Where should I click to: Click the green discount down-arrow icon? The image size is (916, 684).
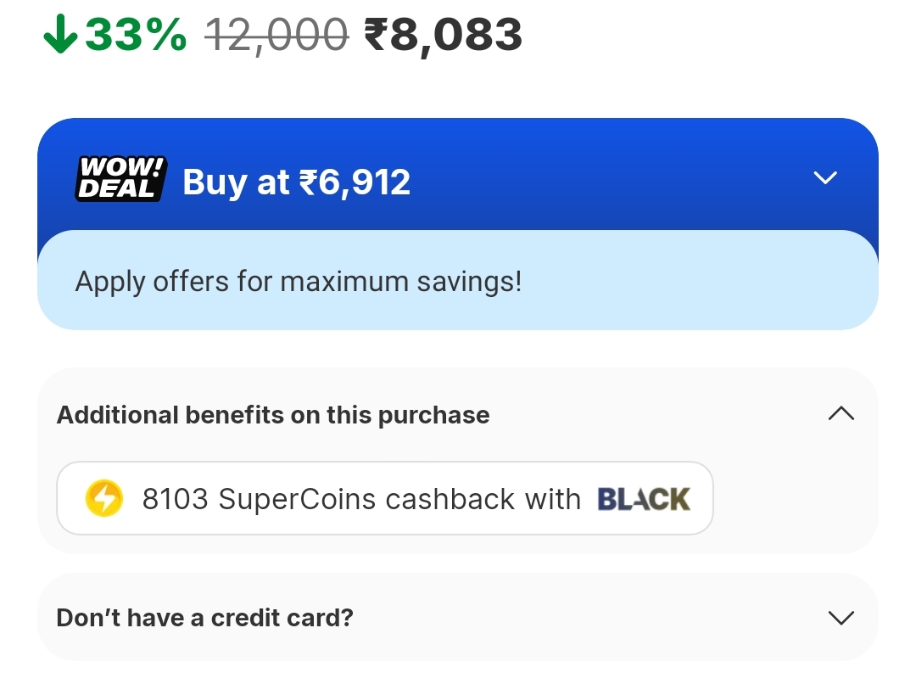pos(60,35)
